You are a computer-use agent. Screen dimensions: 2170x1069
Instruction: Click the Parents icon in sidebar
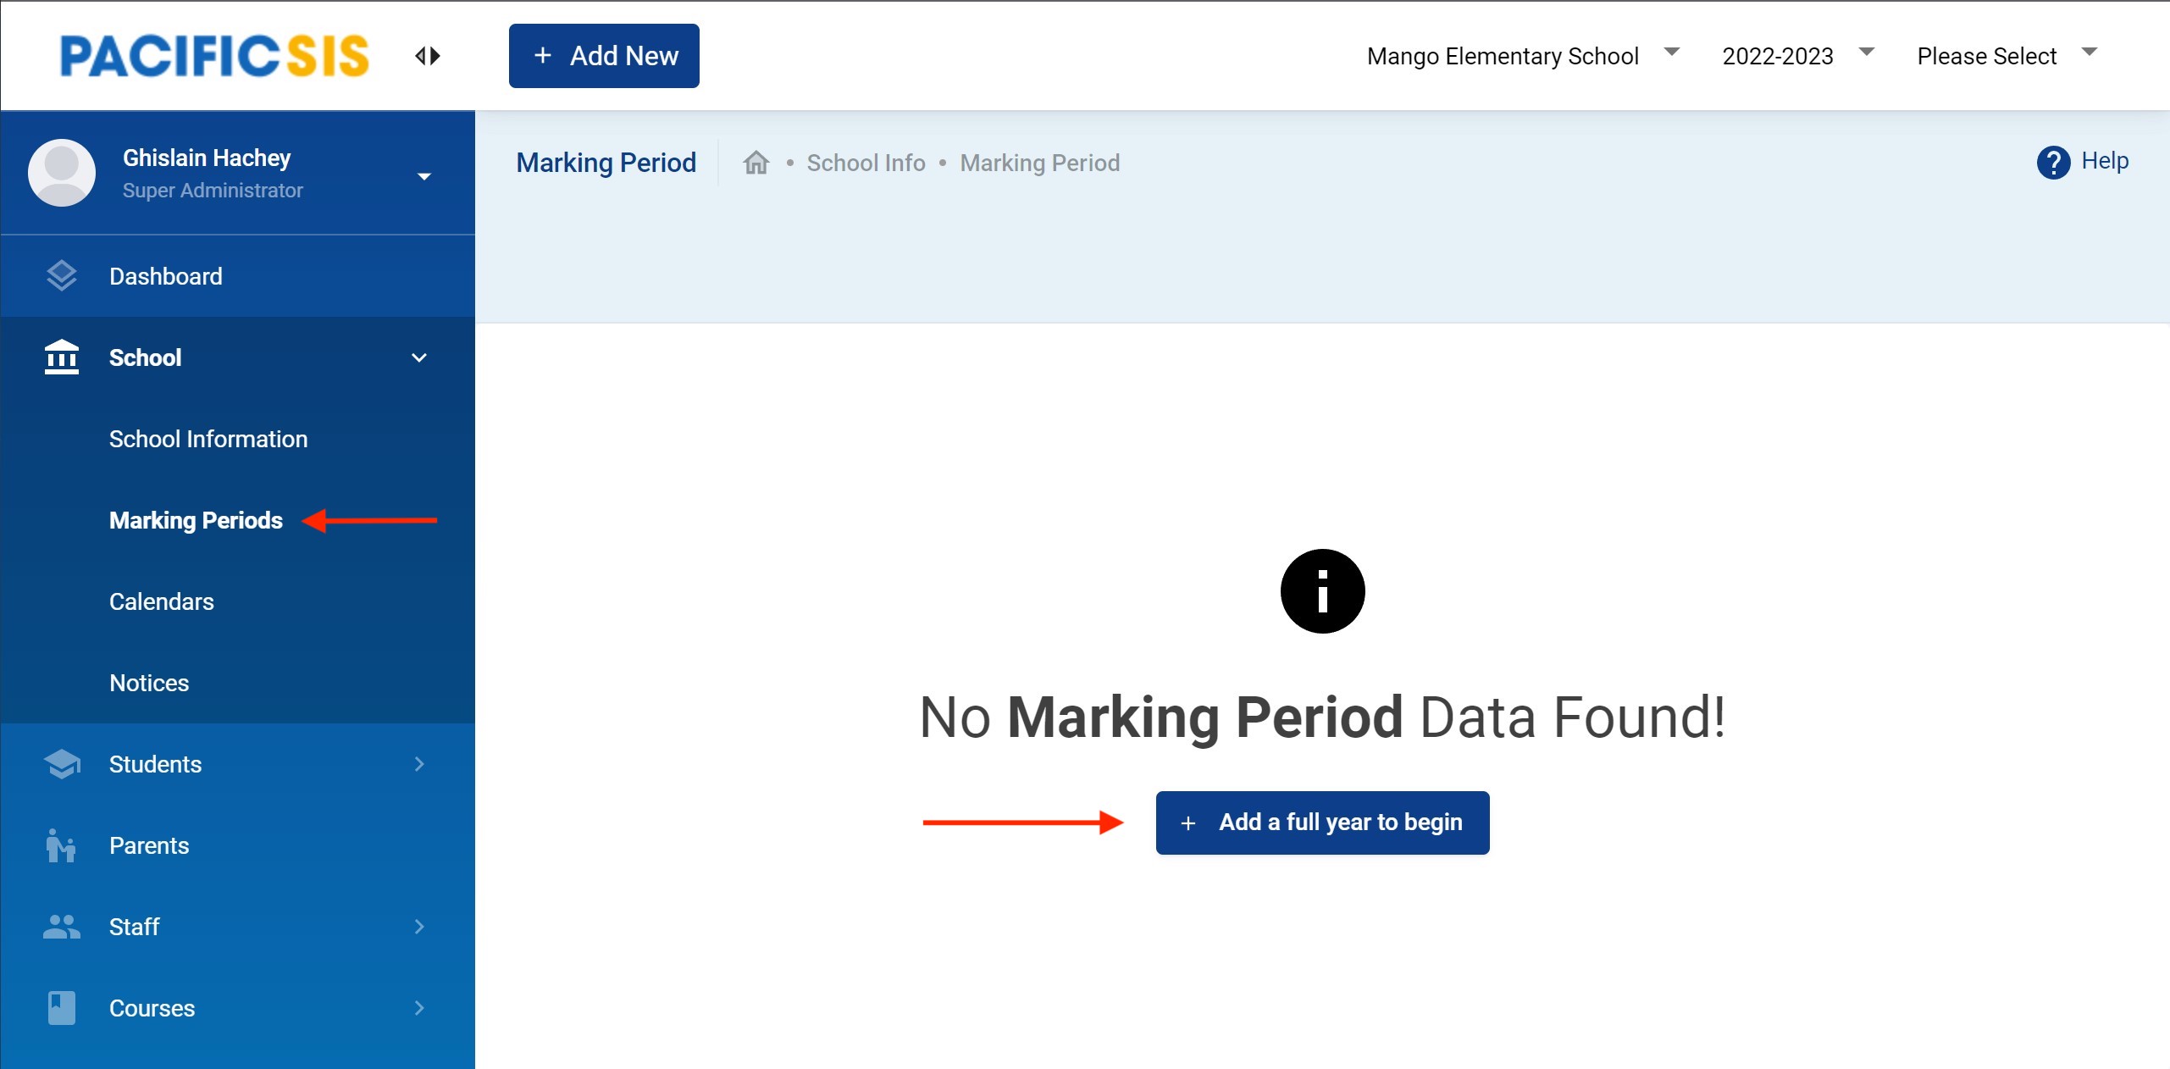pos(62,845)
